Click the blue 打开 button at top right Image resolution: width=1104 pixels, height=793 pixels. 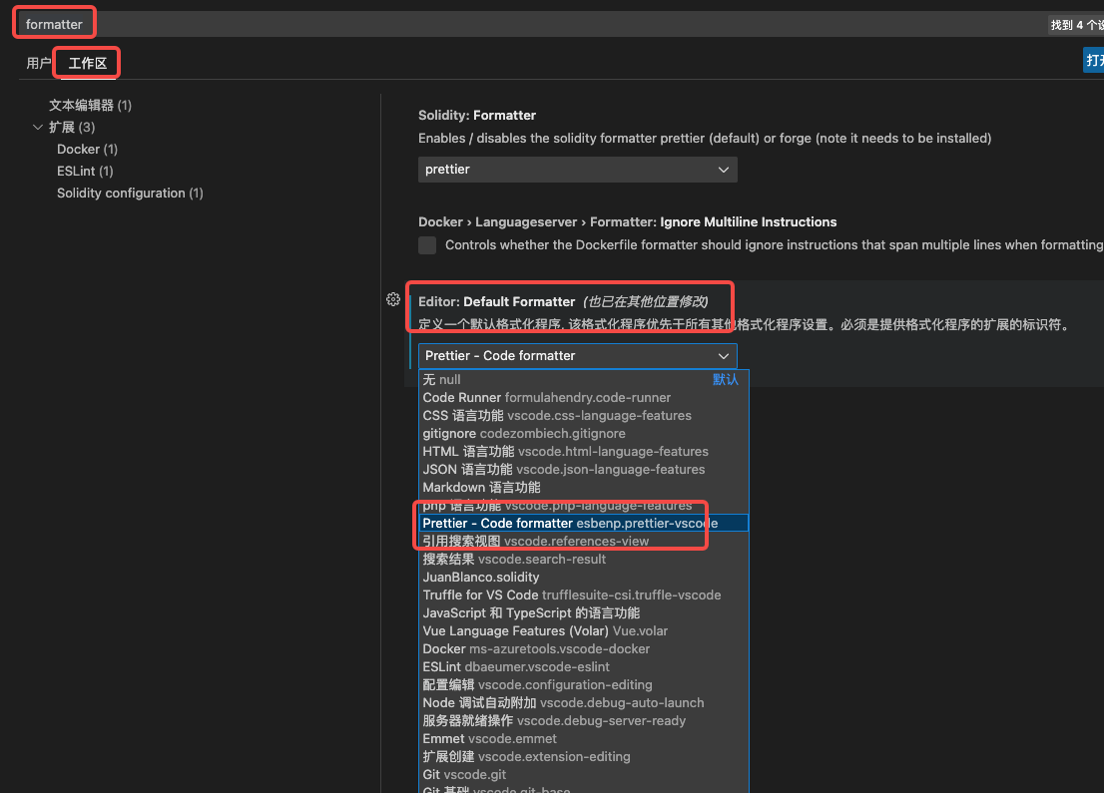(1093, 61)
